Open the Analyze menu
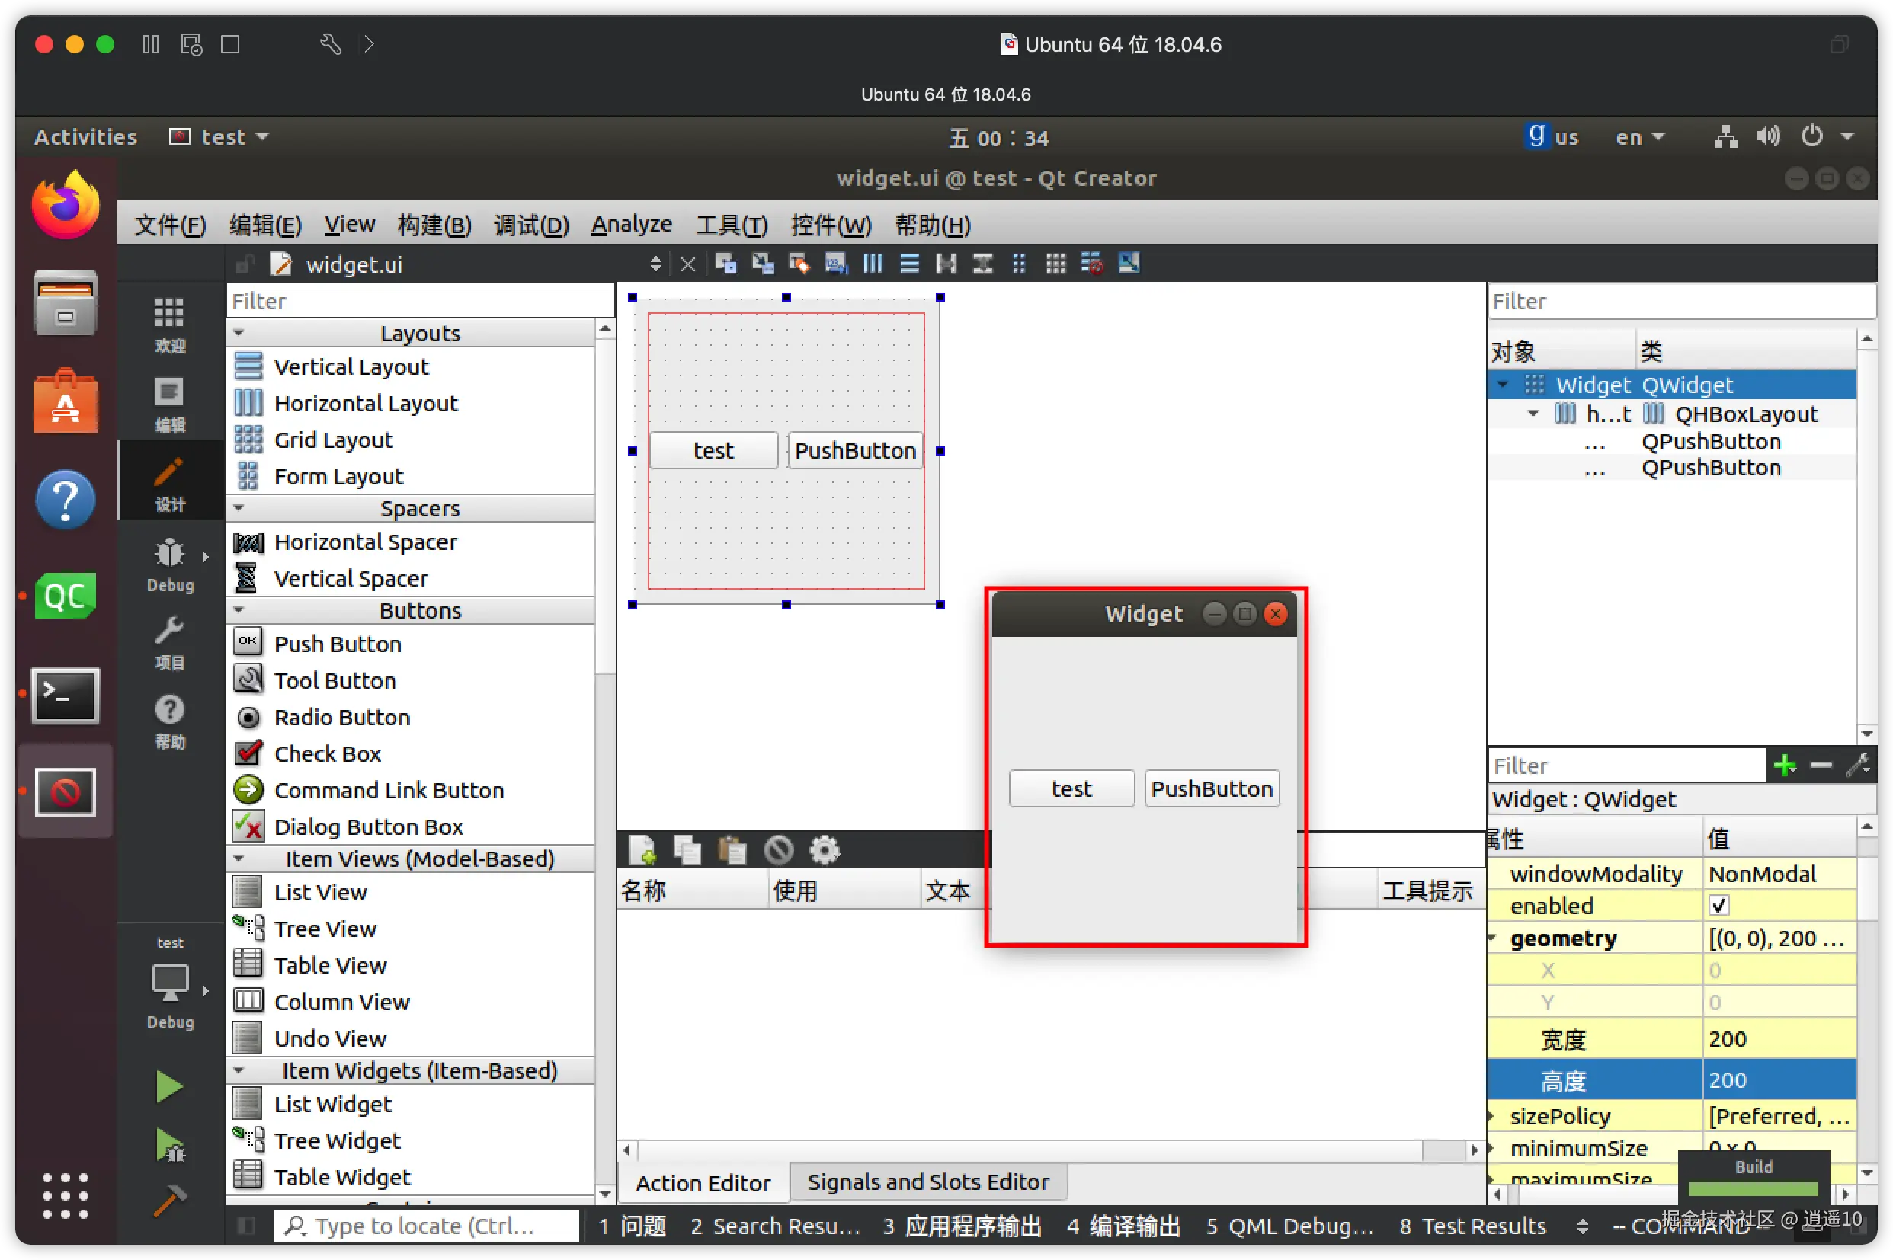The width and height of the screenshot is (1893, 1260). 631,224
